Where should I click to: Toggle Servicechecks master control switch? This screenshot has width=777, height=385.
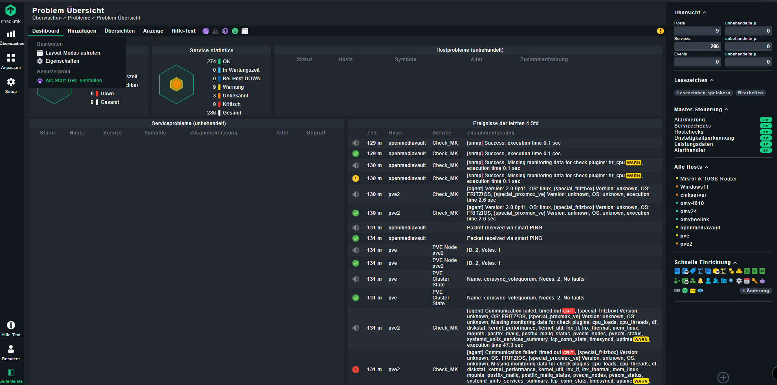tap(766, 126)
